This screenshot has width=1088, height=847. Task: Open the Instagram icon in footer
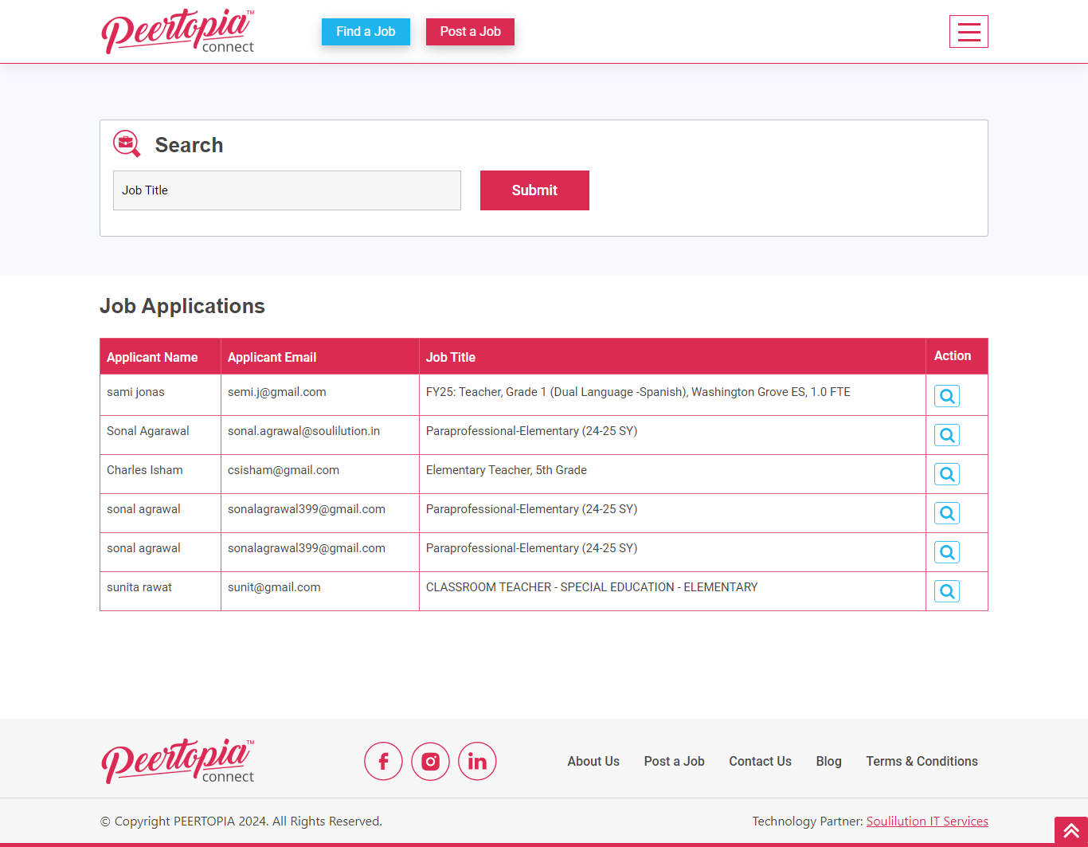(430, 761)
